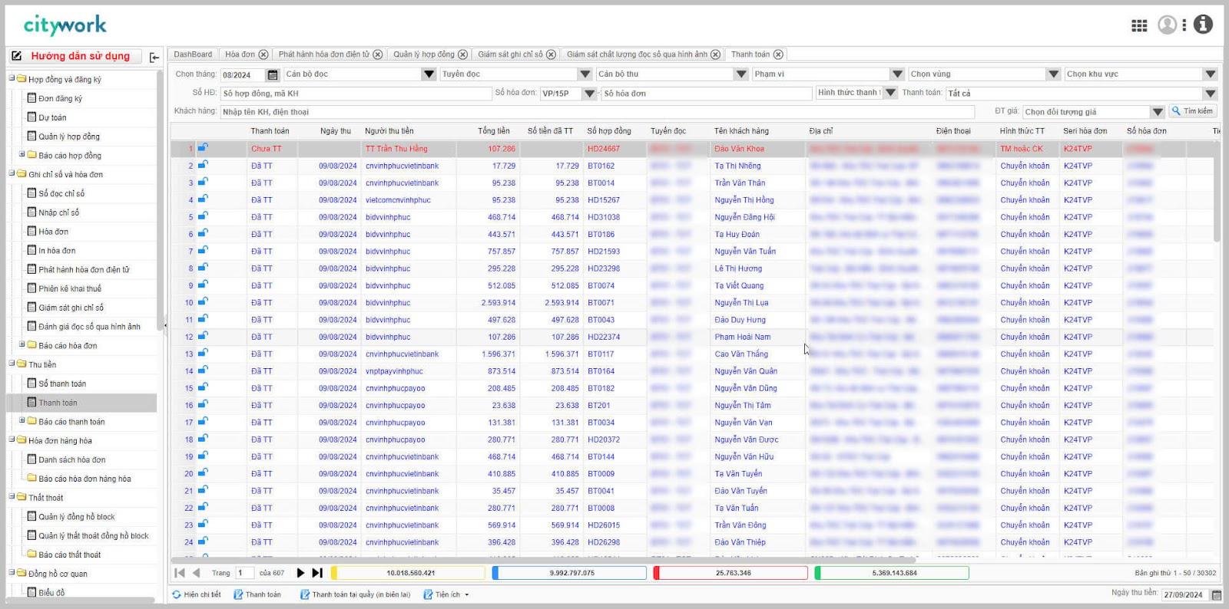Click Thanh toán tại quầy (in biên lai)
1229x609 pixels.
point(355,594)
